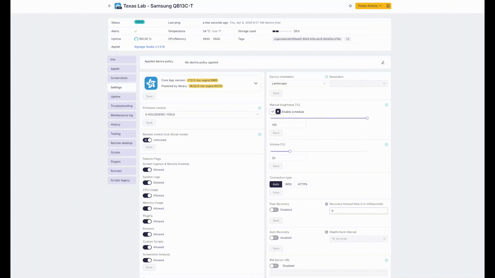Toggle the Plugins feature flag switch
The height and width of the screenshot is (278, 495).
(x=147, y=221)
